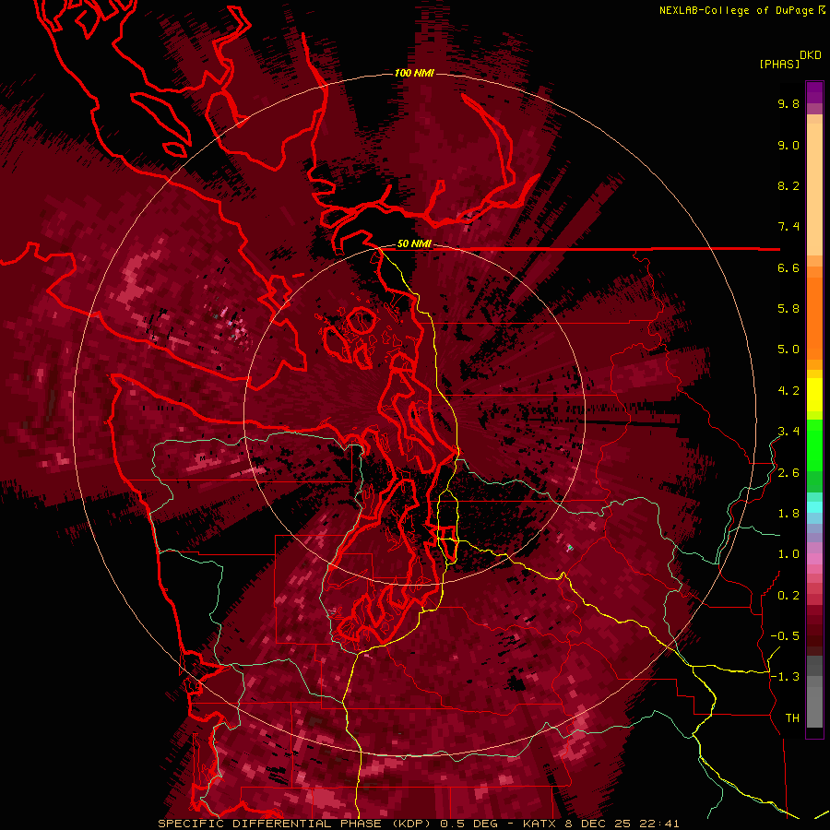Image resolution: width=830 pixels, height=830 pixels.
Task: Click the 0.2 scale value
Action: point(788,595)
